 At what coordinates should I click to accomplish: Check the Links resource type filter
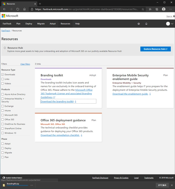tap(3, 79)
